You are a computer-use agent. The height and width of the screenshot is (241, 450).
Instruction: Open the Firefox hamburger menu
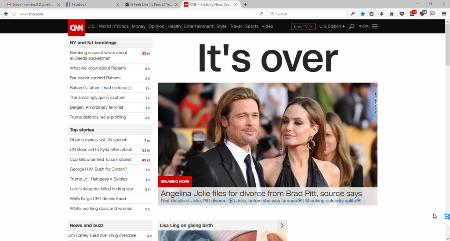pyautogui.click(x=444, y=14)
